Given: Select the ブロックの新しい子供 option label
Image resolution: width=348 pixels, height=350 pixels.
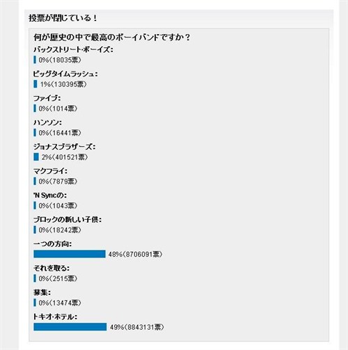Looking at the screenshot, I should pyautogui.click(x=68, y=220).
